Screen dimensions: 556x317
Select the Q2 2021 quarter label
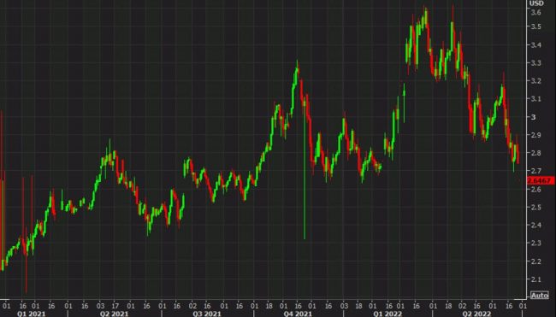click(x=114, y=314)
